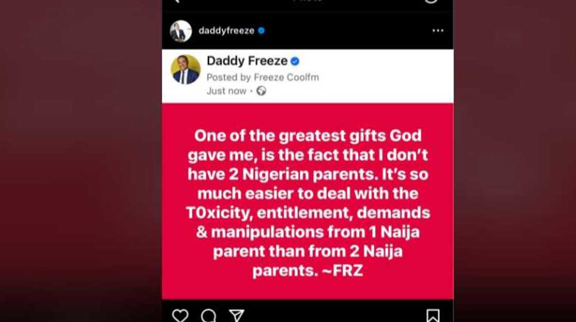The height and width of the screenshot is (322, 576).
Task: Tap the daddyfreeze profile picture
Action: tap(181, 31)
